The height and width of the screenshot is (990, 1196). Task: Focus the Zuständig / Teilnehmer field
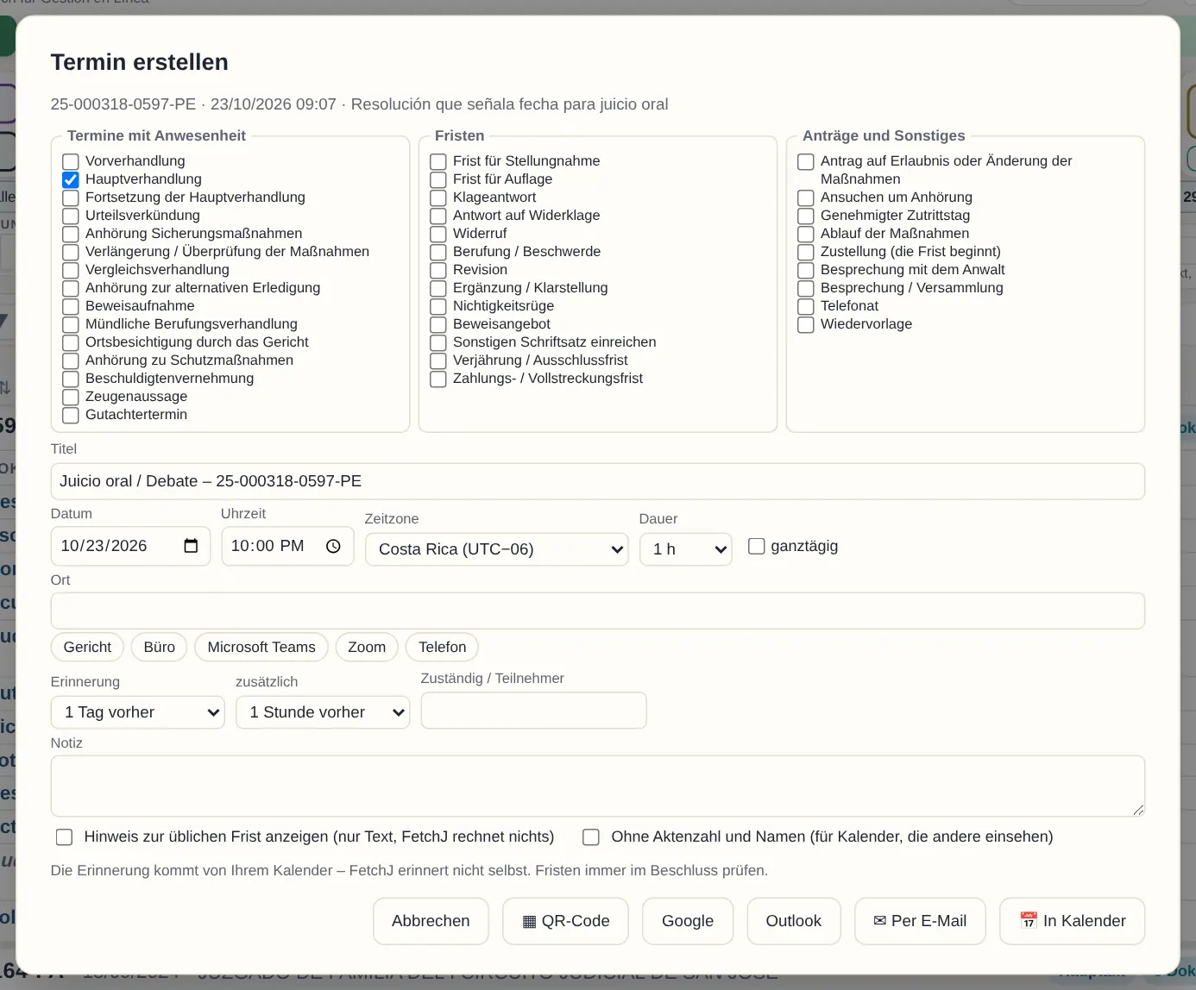pos(534,711)
